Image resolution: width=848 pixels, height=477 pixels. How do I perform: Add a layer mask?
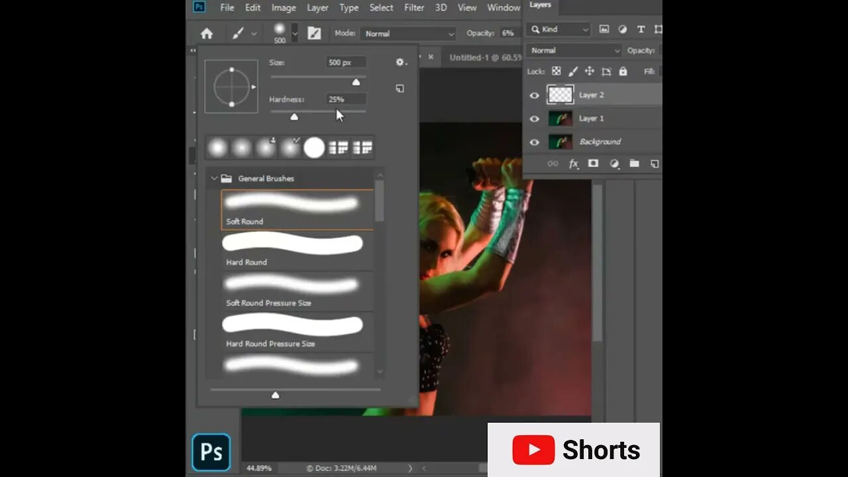594,164
